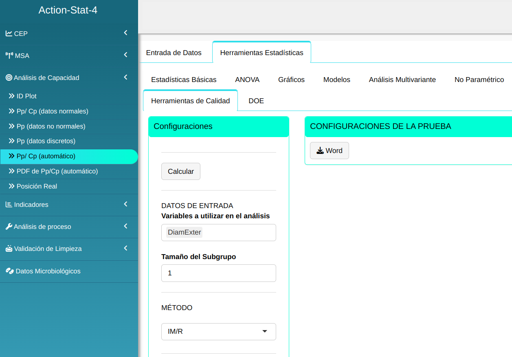
Task: Click the Tamaño del Subgrupo input field
Action: pos(218,273)
